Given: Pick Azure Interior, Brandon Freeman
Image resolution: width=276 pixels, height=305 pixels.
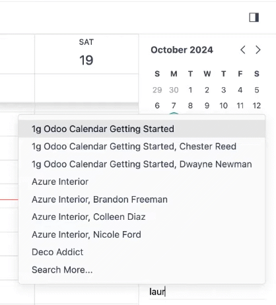Looking at the screenshot, I should [142, 199].
